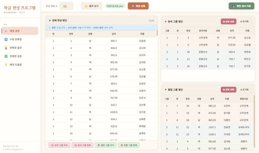Click the medal icon beside 반배정 결과
This screenshot has height=153, width=259.
(x=6, y=48)
